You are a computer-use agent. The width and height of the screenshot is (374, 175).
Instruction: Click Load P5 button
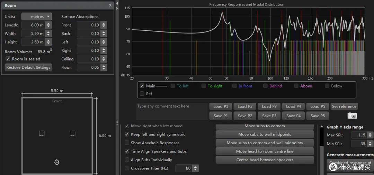[318, 107]
